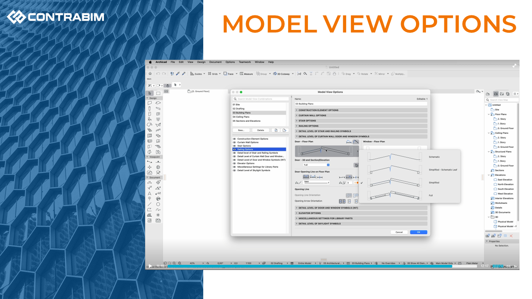Select the Marquee tool in the toolbox

click(x=158, y=93)
